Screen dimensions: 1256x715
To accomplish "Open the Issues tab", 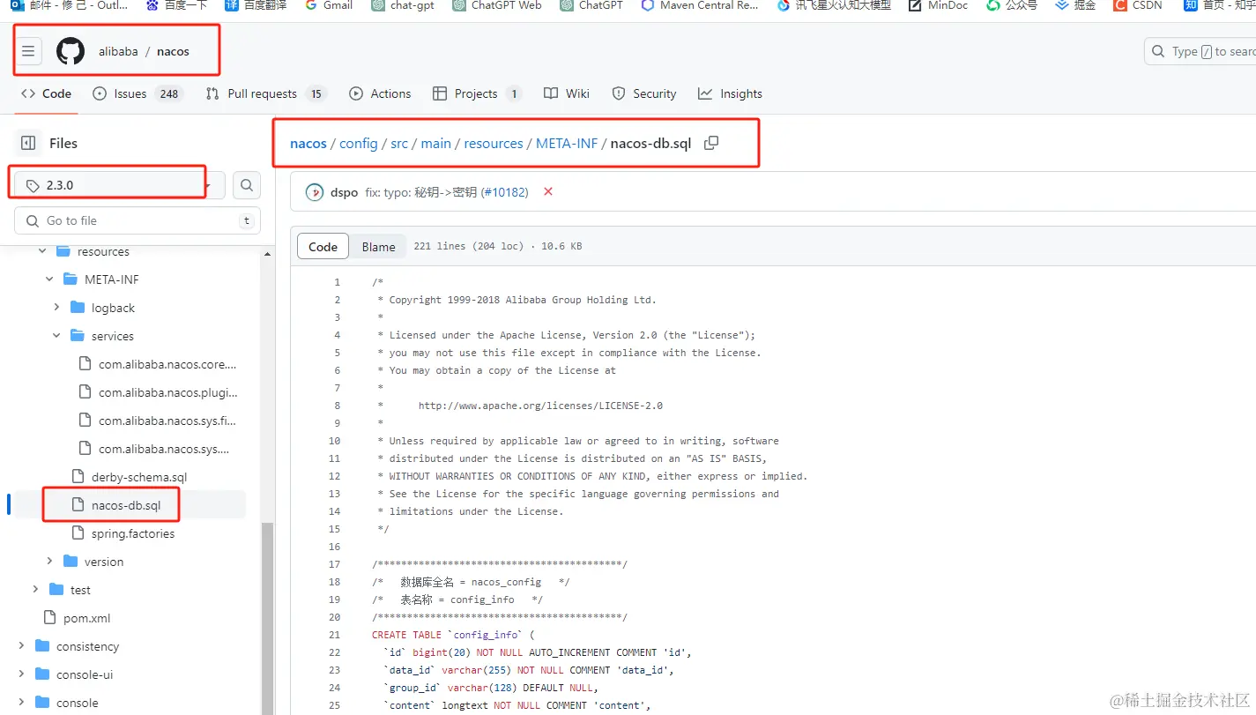I will pos(137,93).
